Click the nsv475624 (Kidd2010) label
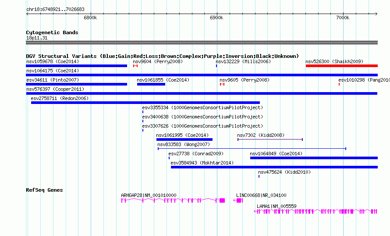This screenshot has width=390, height=236. pos(284,172)
